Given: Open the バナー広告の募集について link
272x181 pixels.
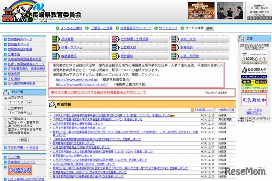Looking at the screenshot, I should pyautogui.click(x=254, y=111).
